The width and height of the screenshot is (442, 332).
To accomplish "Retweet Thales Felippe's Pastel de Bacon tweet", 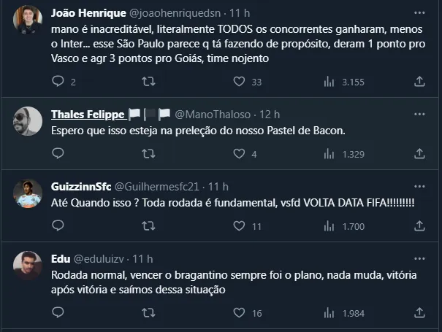I will click(147, 154).
